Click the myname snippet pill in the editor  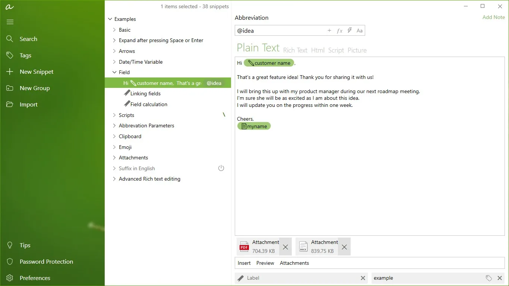254,126
